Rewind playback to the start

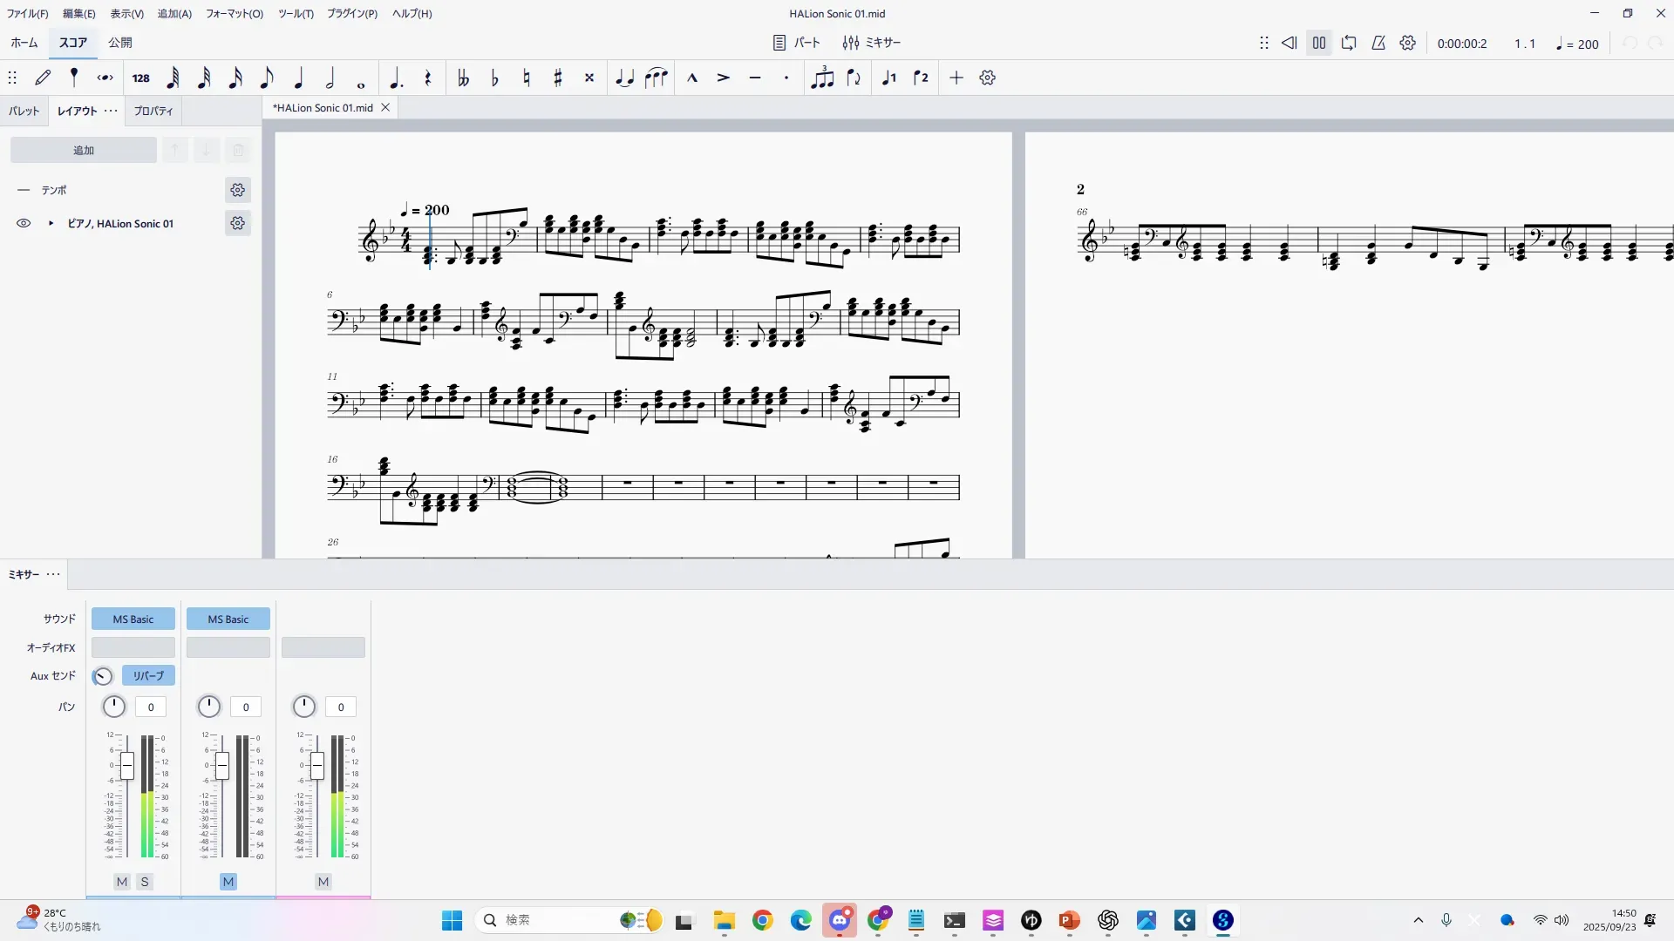coord(1289,43)
